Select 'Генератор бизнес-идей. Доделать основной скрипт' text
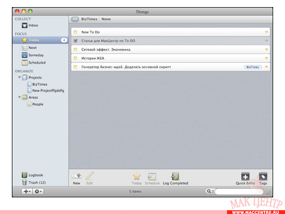Screen dimensions: 285x214 (x=126, y=67)
